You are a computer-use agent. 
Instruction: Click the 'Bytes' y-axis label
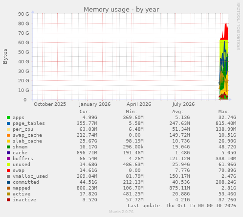5,56
